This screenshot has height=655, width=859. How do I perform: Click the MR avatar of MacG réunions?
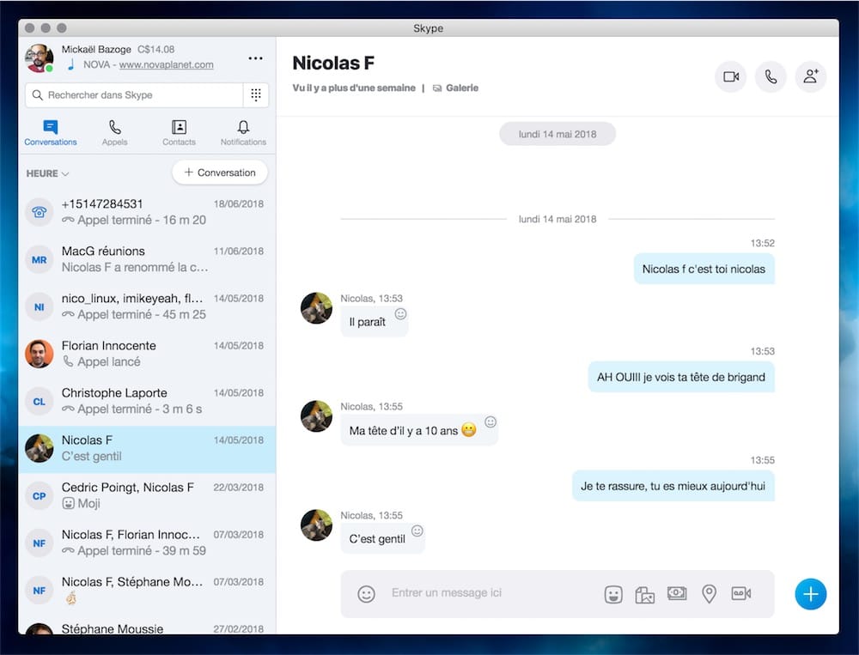coord(39,259)
